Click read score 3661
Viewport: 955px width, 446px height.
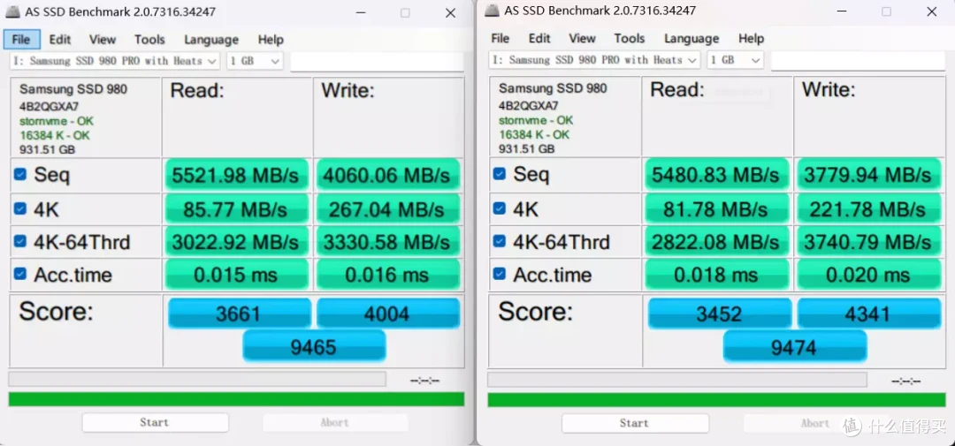[x=239, y=314]
